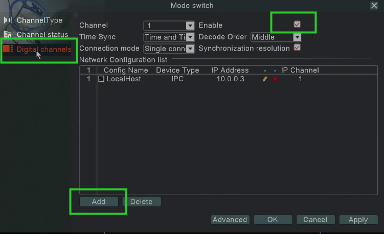Apply the channel settings
The image size is (384, 234).
click(358, 220)
